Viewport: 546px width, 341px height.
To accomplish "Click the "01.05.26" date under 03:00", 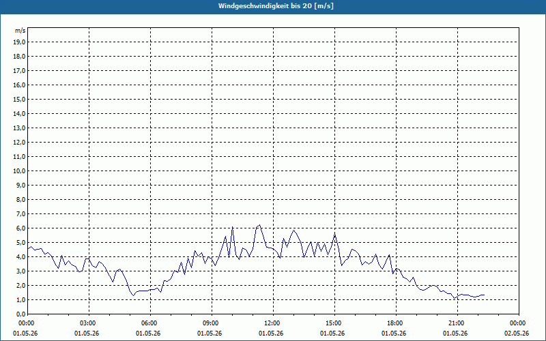I will pos(87,333).
